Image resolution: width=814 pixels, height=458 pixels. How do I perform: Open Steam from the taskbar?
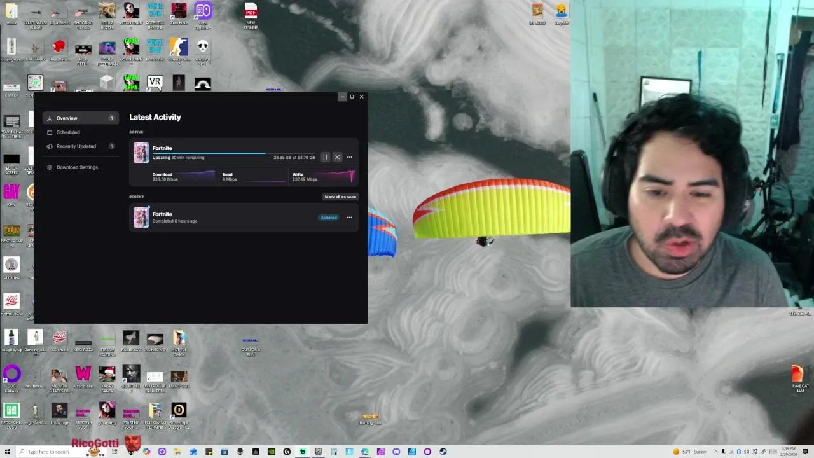coord(443,452)
